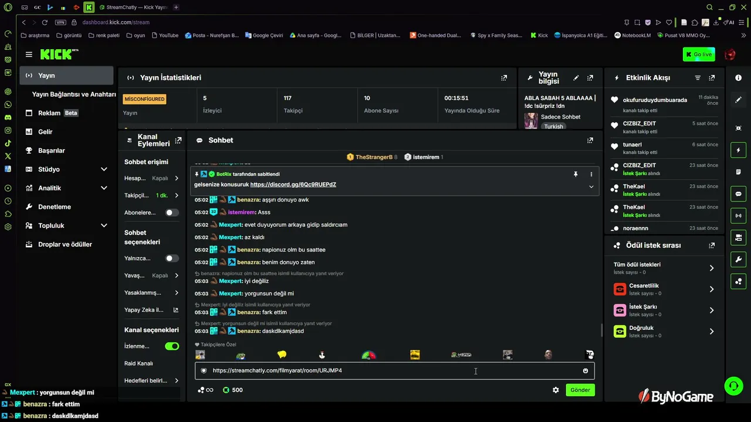This screenshot has height=422, width=751.
Task: Toggle the Yalnızca chat option switch
Action: (x=172, y=258)
